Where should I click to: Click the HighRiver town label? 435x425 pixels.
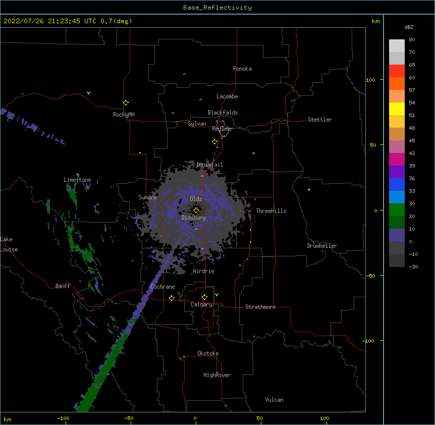click(217, 375)
